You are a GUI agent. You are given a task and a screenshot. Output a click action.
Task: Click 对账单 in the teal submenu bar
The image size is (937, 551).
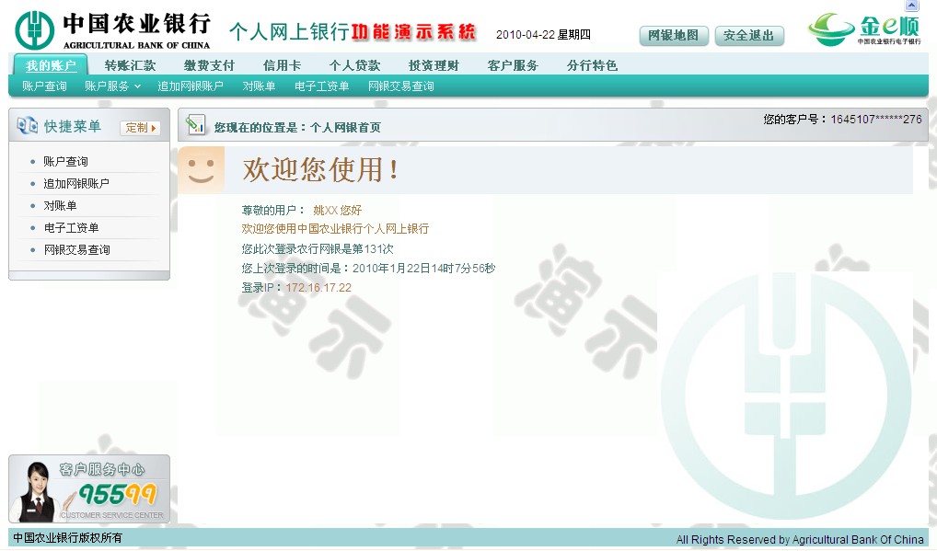259,86
